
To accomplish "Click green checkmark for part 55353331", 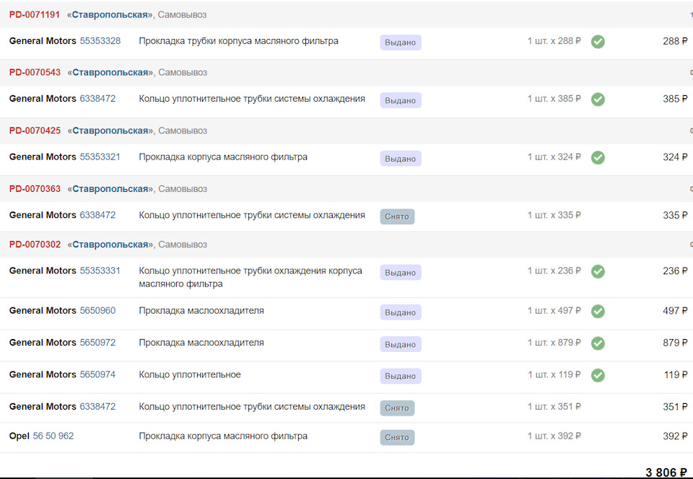I will click(x=598, y=271).
